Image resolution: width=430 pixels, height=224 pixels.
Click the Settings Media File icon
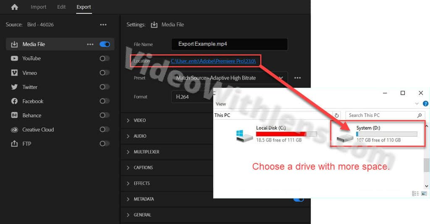pos(154,25)
